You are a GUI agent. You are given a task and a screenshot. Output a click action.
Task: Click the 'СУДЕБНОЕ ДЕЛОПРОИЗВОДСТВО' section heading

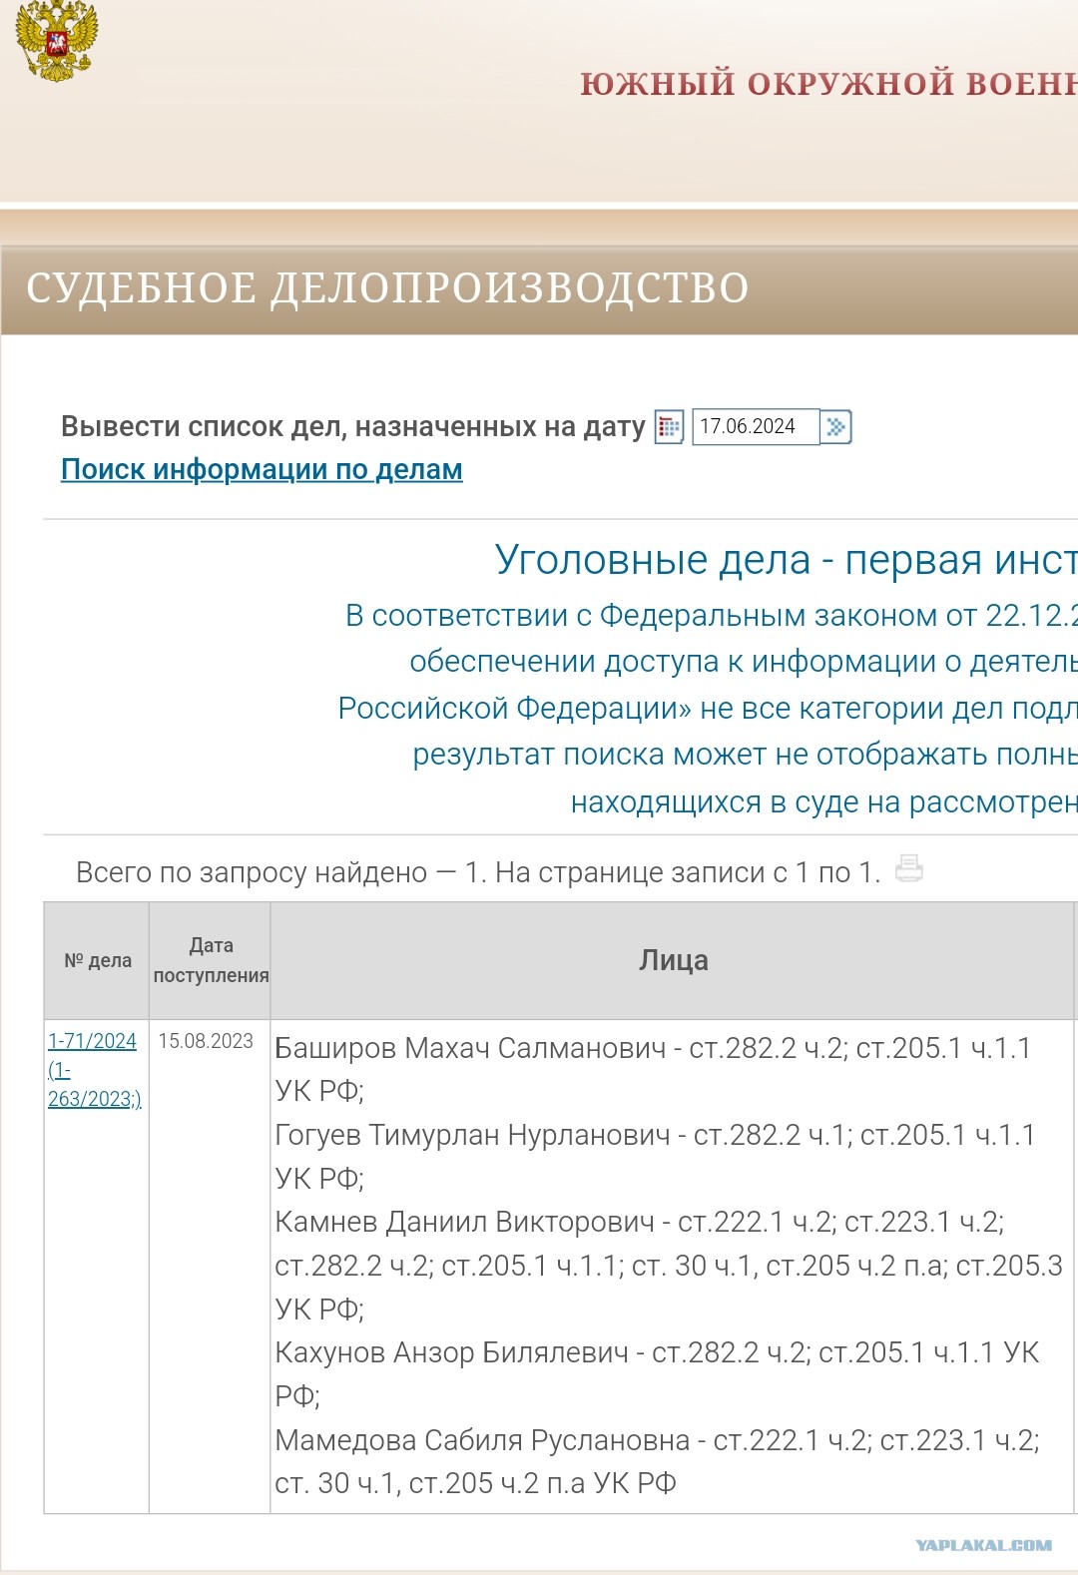tap(387, 288)
